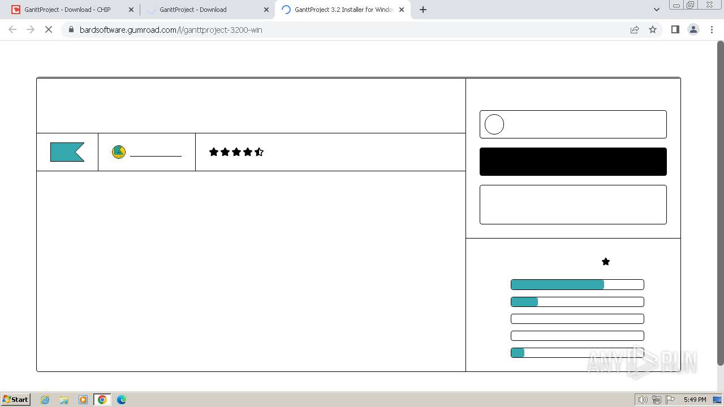Click the star rating display
724x407 pixels.
(x=236, y=152)
